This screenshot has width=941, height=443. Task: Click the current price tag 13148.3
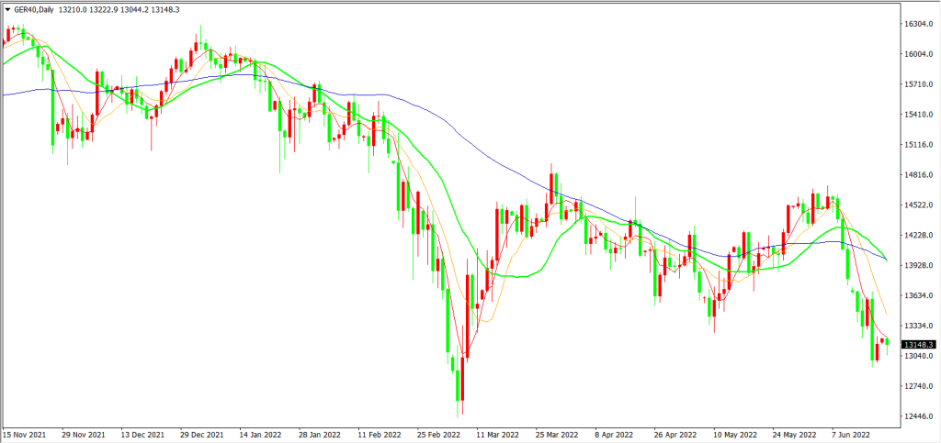click(x=917, y=345)
